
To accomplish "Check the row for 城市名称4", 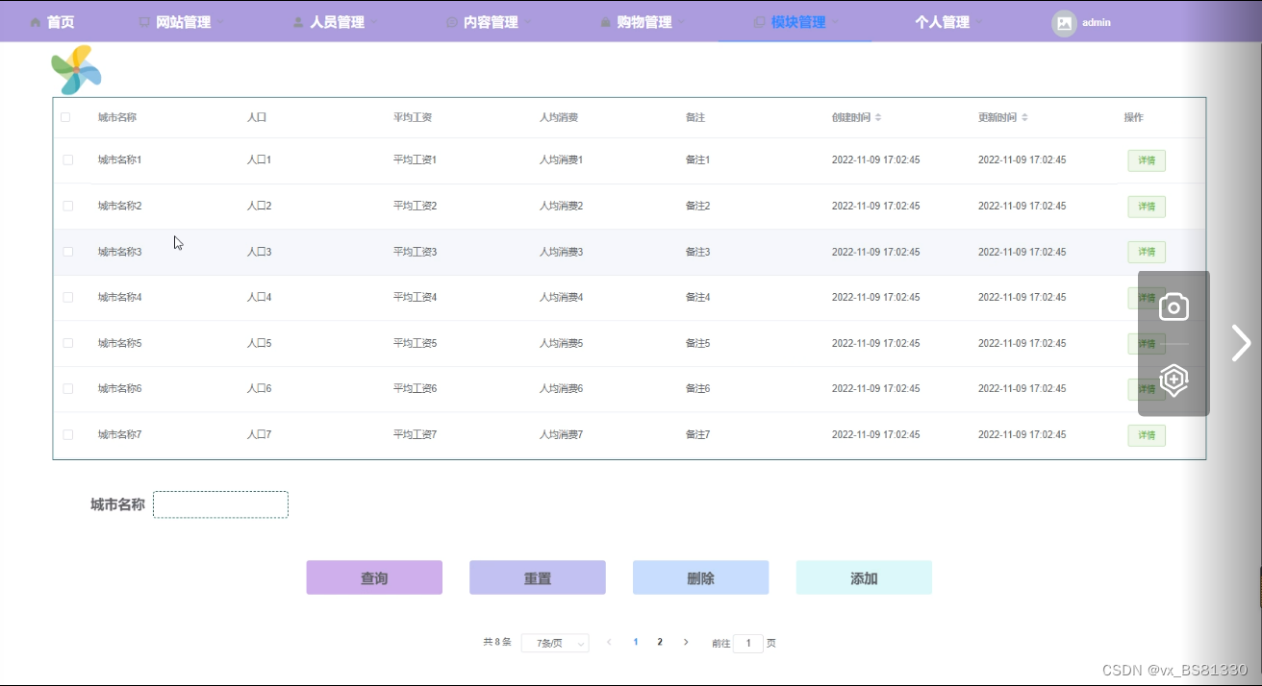I will 67,297.
